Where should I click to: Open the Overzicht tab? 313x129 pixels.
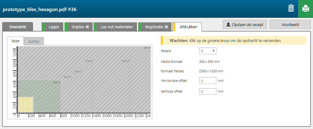point(17,27)
